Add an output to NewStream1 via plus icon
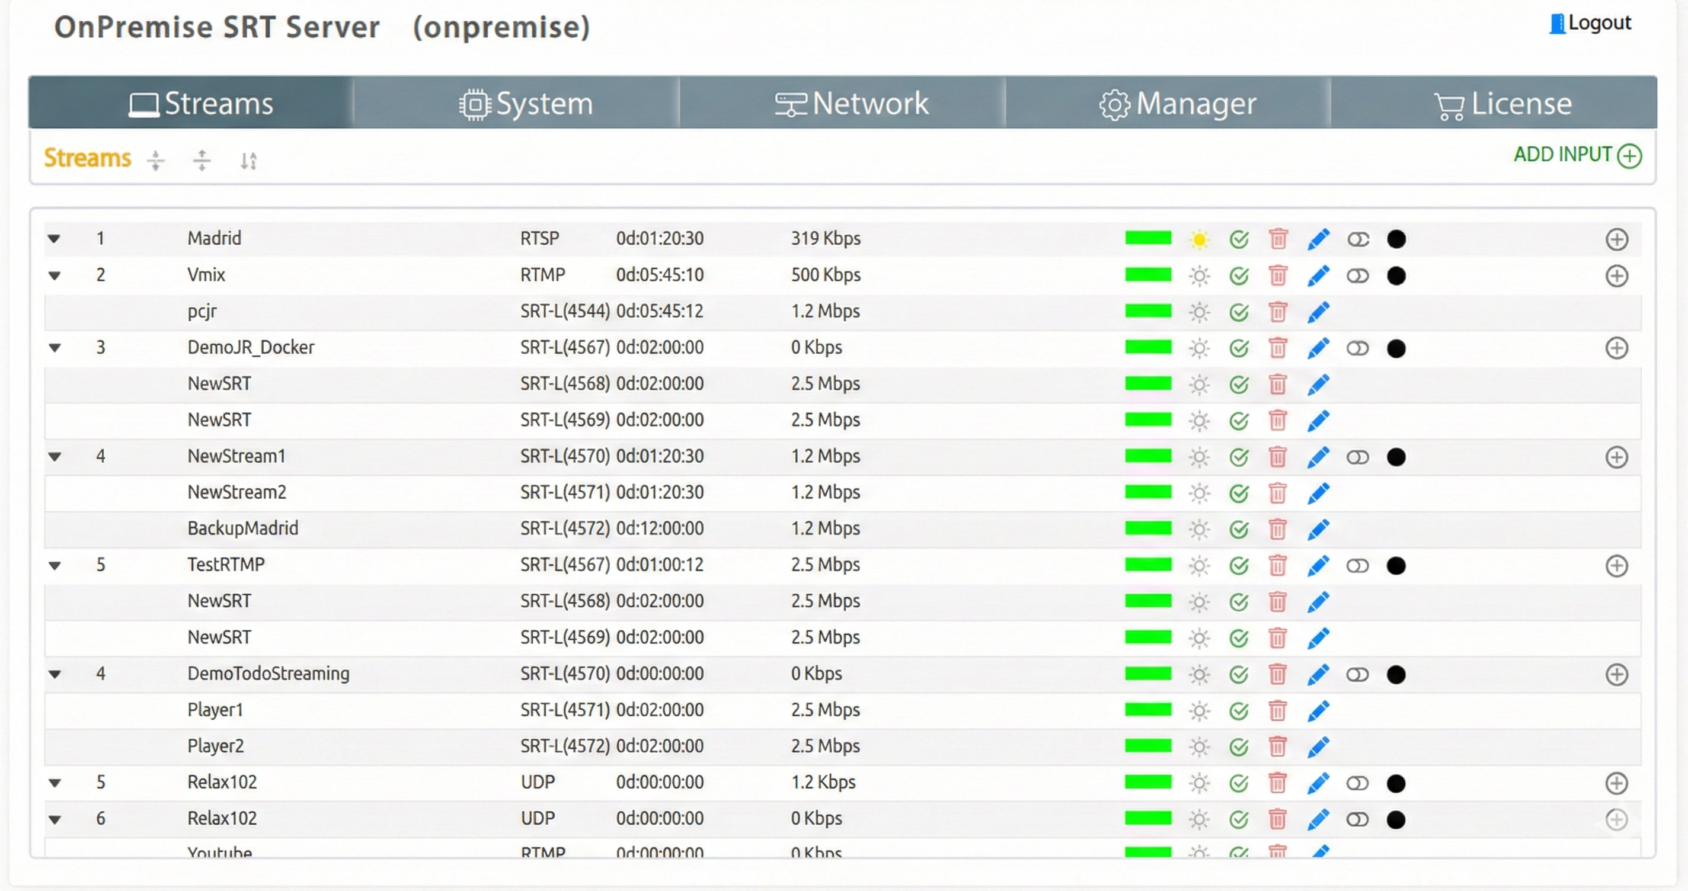This screenshot has width=1688, height=891. [x=1616, y=457]
